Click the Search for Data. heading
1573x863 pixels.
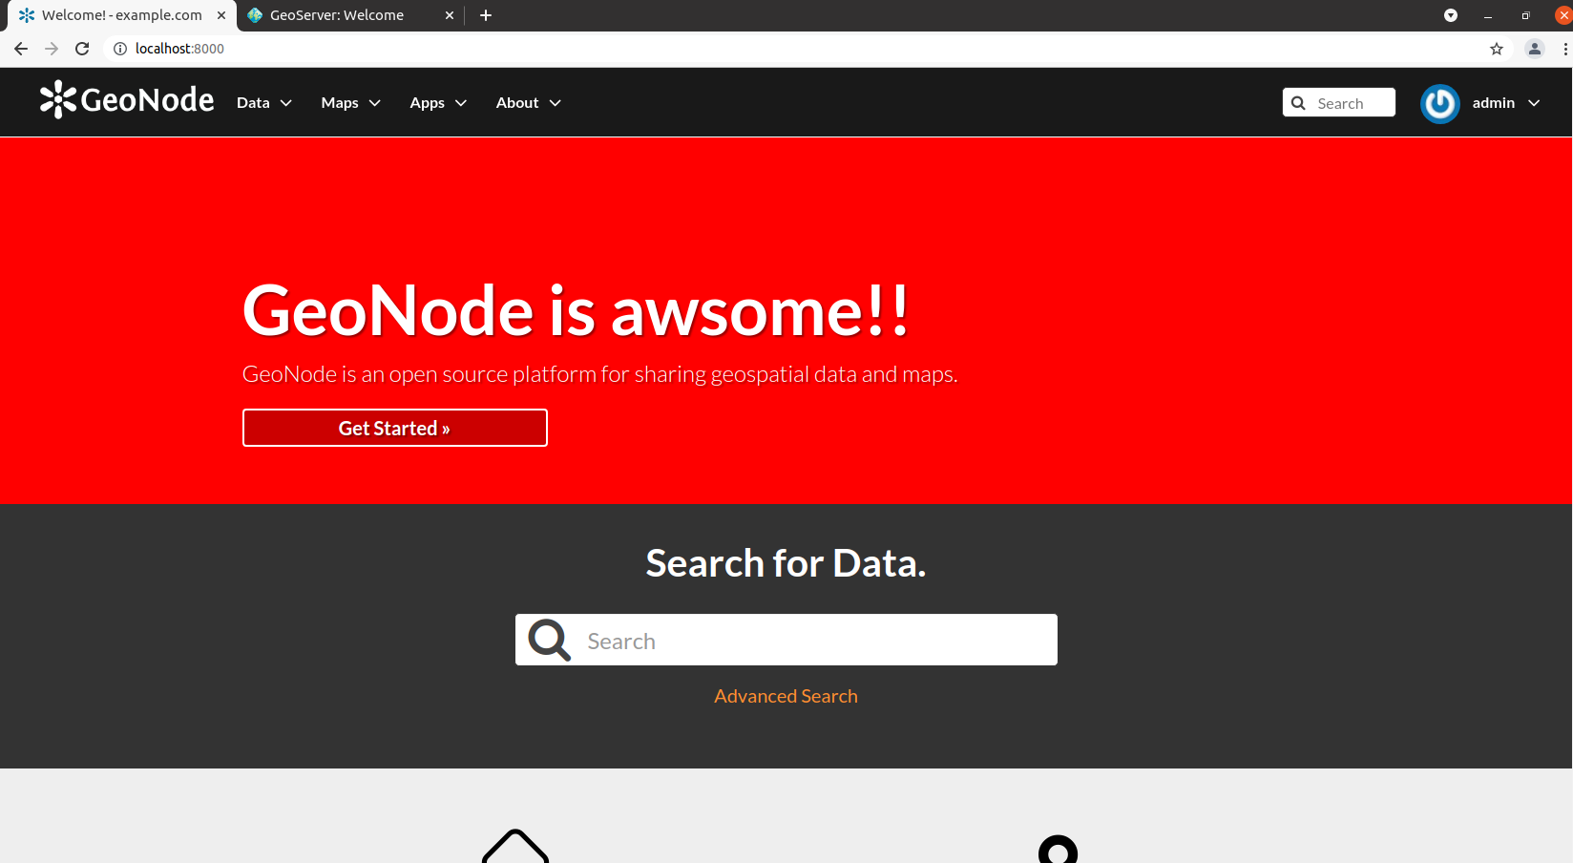coord(786,563)
